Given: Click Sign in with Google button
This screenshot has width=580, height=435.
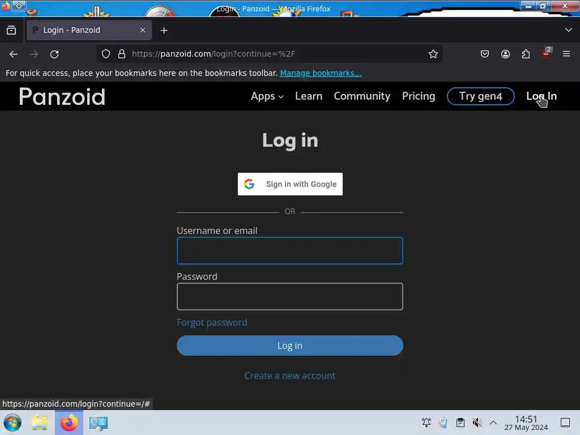Looking at the screenshot, I should point(290,184).
